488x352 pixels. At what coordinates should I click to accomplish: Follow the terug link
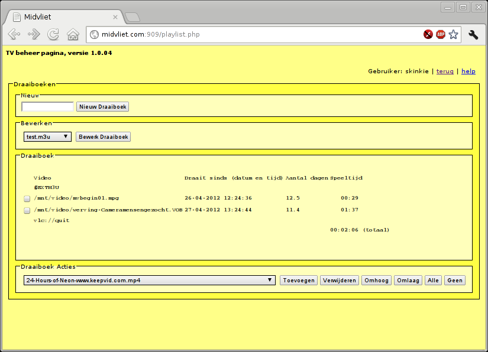[445, 71]
